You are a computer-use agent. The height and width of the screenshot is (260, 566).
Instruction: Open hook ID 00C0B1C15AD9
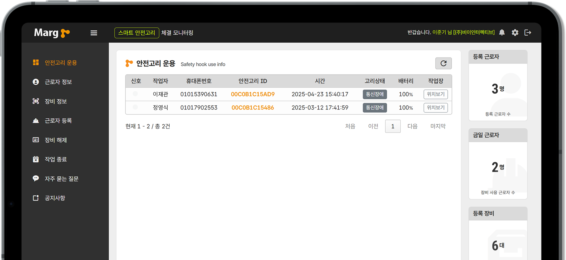(253, 94)
